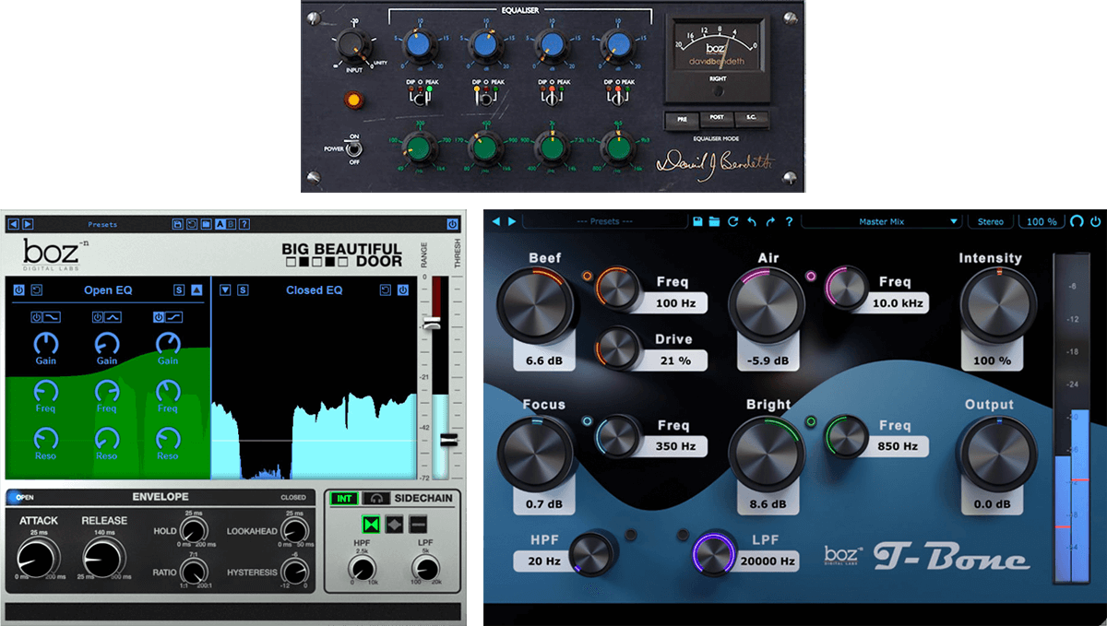Click the Focus band enable LED

[x=586, y=422]
